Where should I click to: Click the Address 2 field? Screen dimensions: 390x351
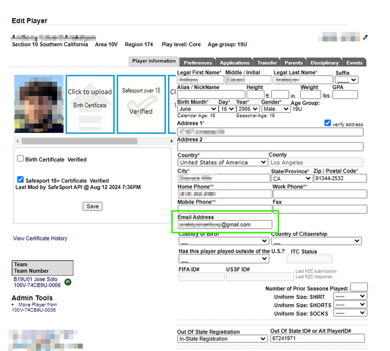pos(270,147)
